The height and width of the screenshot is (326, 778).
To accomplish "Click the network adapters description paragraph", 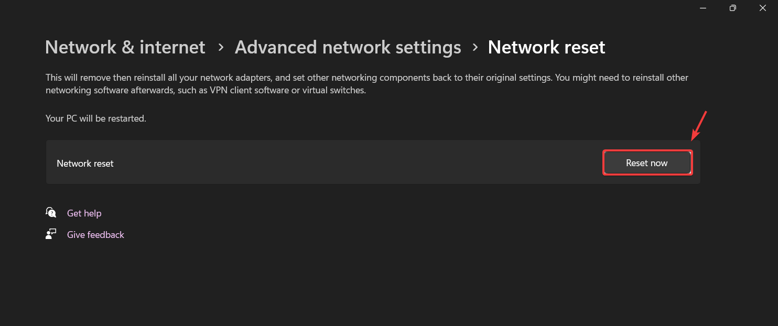I will point(366,78).
